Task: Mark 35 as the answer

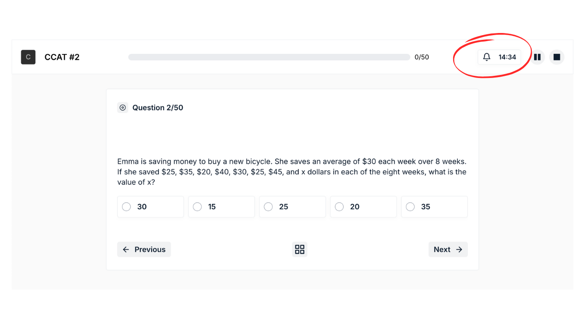Action: tap(410, 207)
